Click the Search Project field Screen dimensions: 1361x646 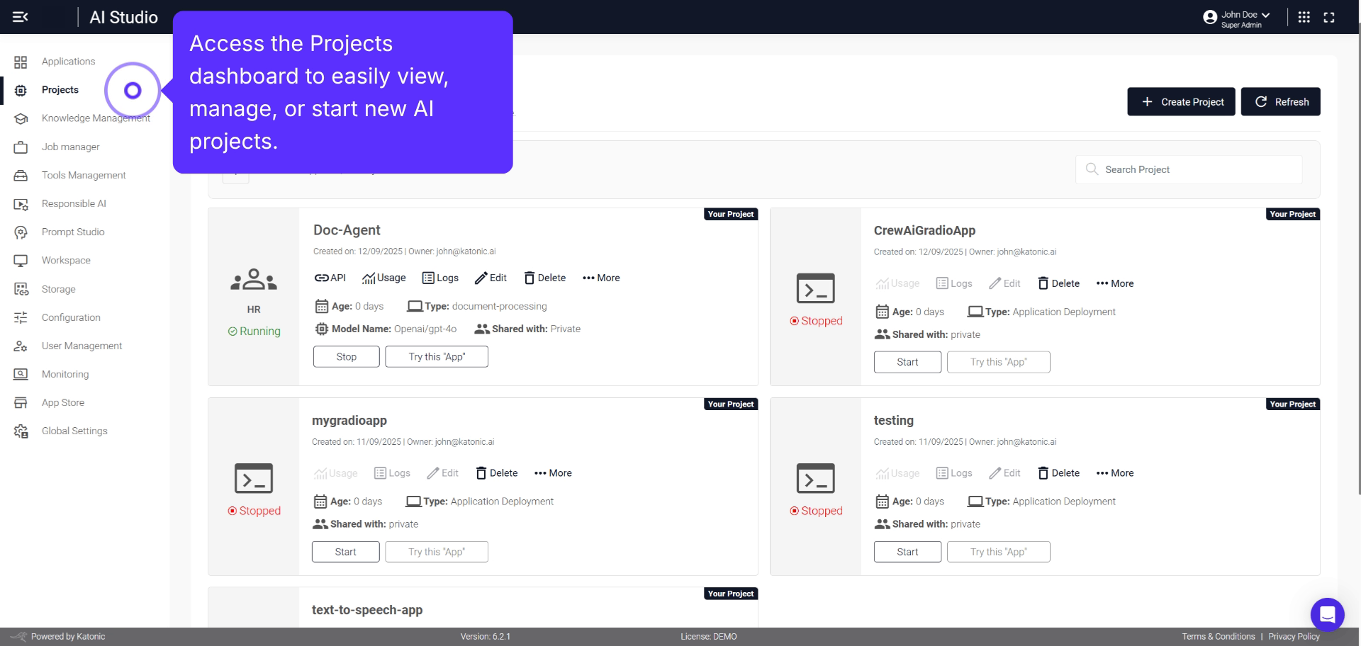(1188, 169)
